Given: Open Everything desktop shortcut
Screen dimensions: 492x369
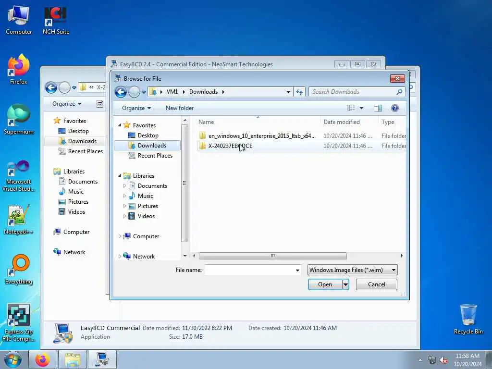Looking at the screenshot, I should [19, 270].
